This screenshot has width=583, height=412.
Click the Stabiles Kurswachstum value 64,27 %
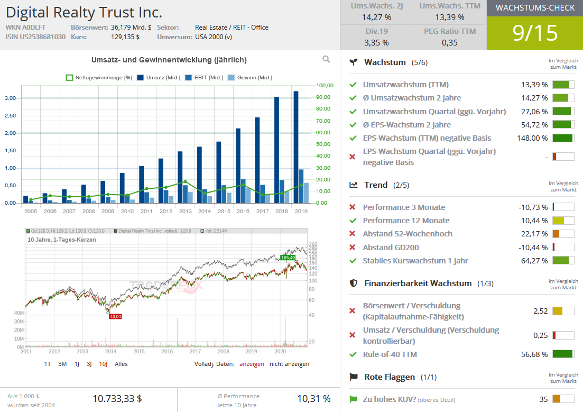(x=534, y=261)
